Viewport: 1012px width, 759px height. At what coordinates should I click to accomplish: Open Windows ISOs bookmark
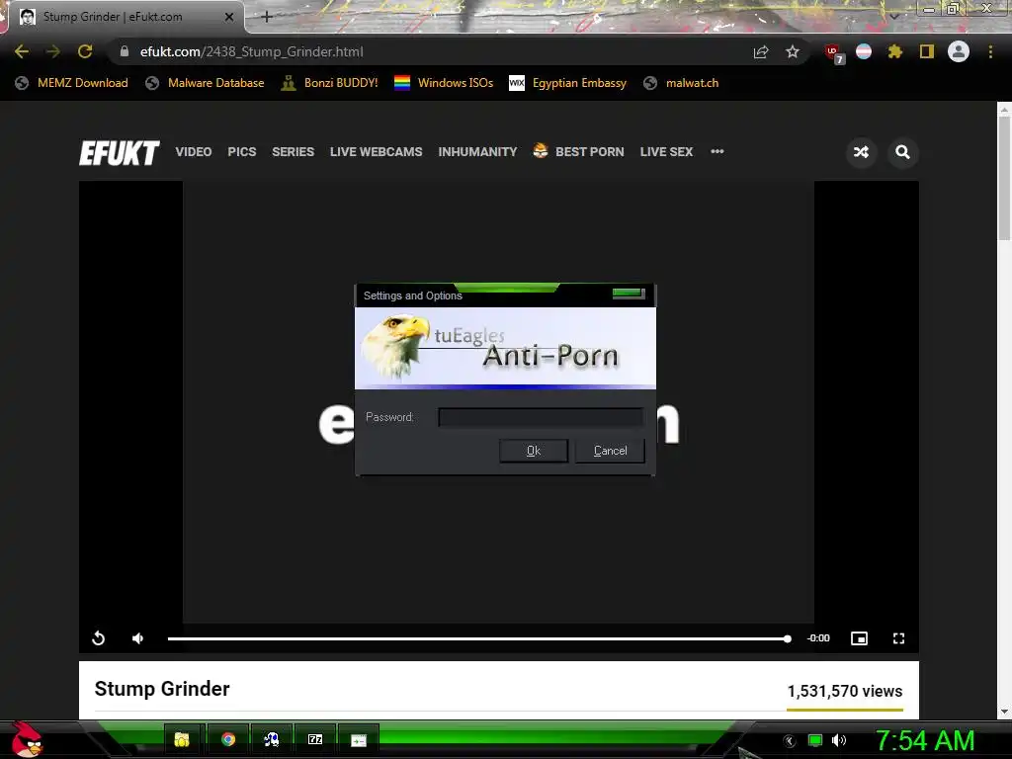444,83
